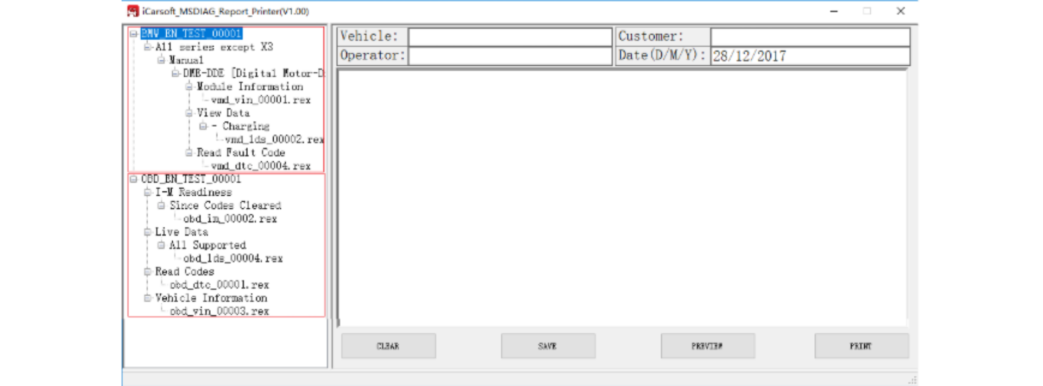Click the iCarsoft app icon in title bar

pos(133,11)
